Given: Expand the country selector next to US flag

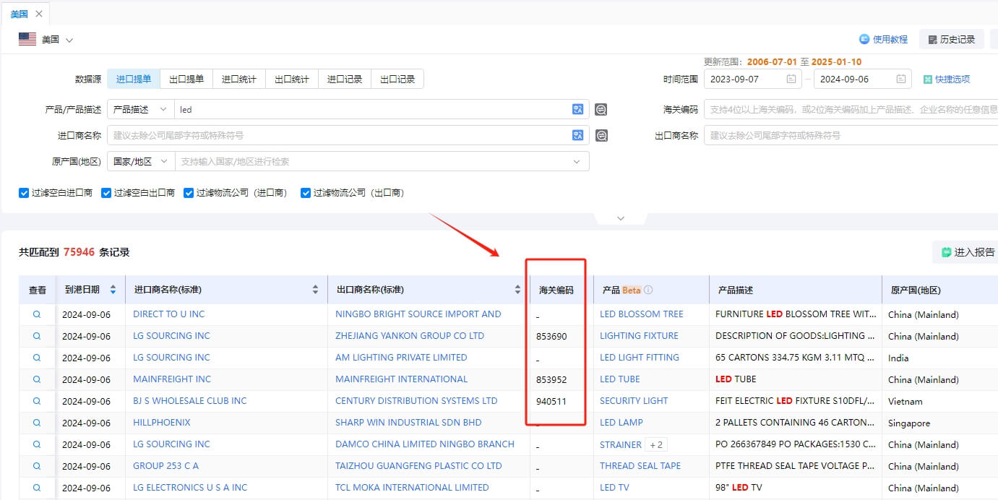Looking at the screenshot, I should 69,40.
